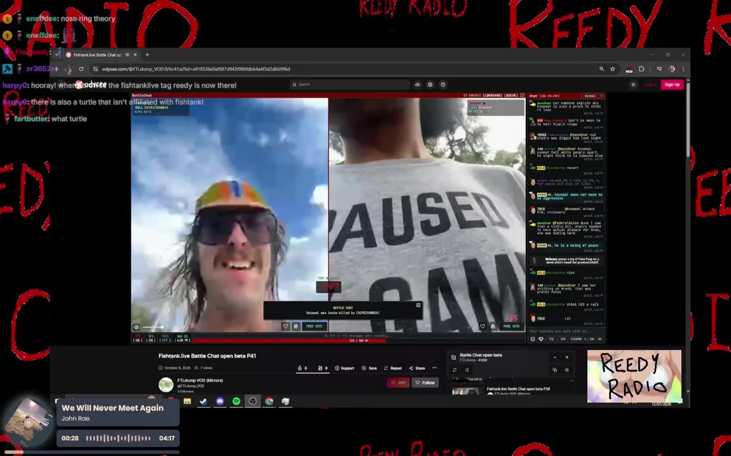Open Fishtank.live Battle Chat open beta P38 video
This screenshot has height=456, width=731.
(x=518, y=389)
